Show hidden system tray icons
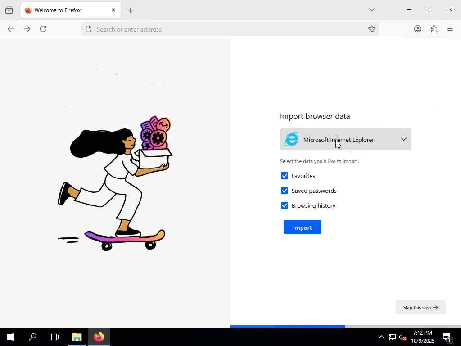461x346 pixels. 381,337
